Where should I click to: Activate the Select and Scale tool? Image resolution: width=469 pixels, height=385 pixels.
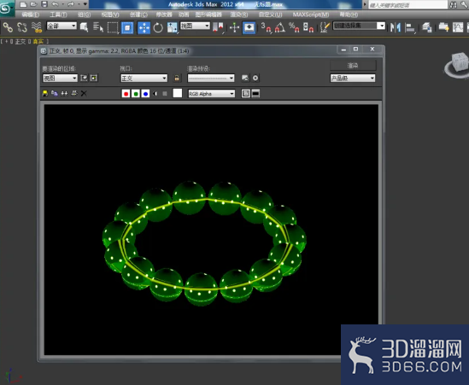click(173, 28)
